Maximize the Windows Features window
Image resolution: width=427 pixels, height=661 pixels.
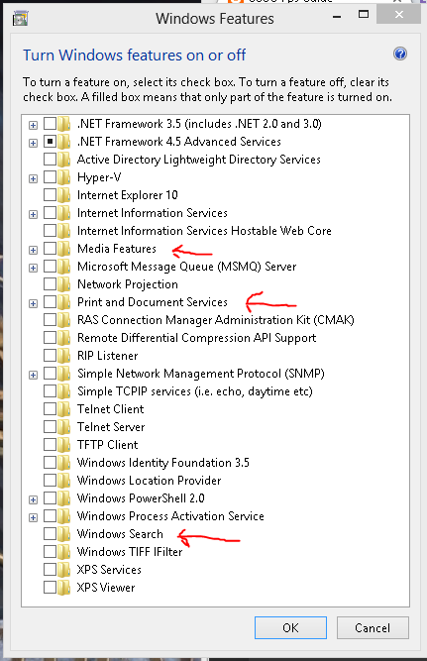[x=364, y=15]
